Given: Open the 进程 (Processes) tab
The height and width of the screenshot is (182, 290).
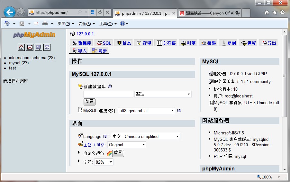Looking at the screenshot, I should tap(249, 43).
